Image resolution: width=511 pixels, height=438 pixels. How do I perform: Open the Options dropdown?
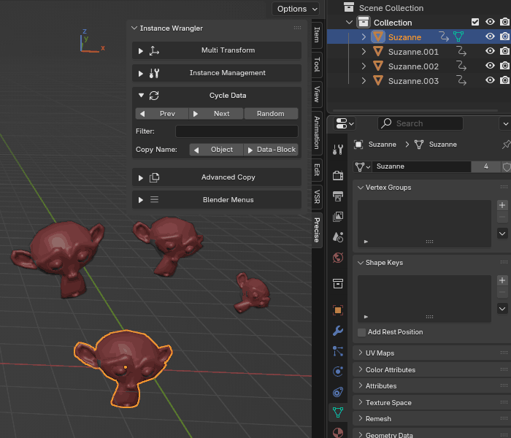pyautogui.click(x=296, y=9)
